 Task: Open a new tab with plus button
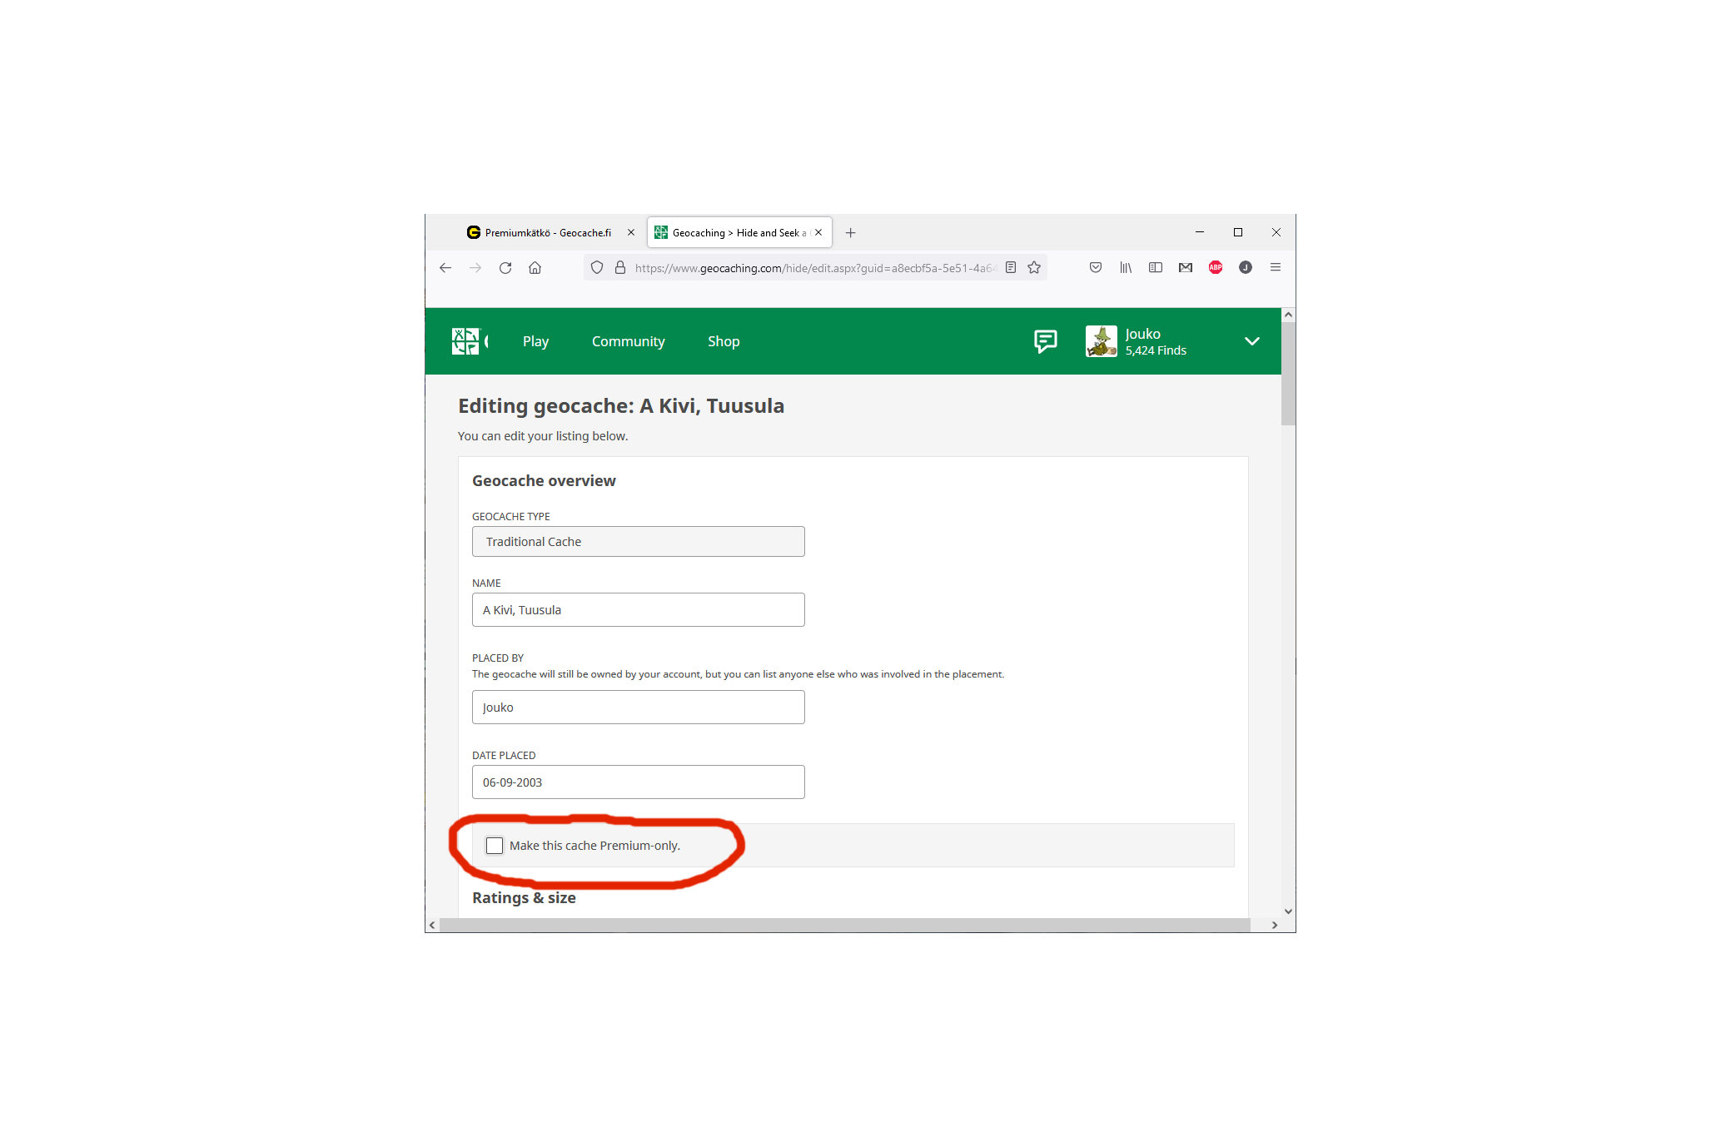pyautogui.click(x=850, y=233)
